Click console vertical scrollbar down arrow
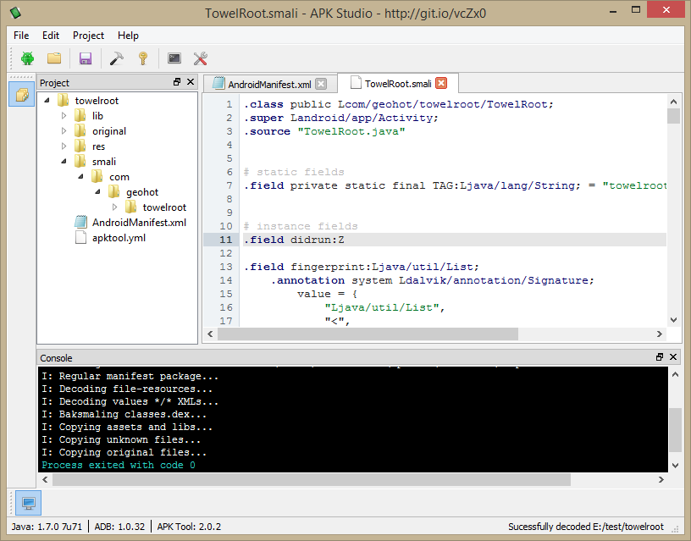The width and height of the screenshot is (691, 541). tap(675, 465)
